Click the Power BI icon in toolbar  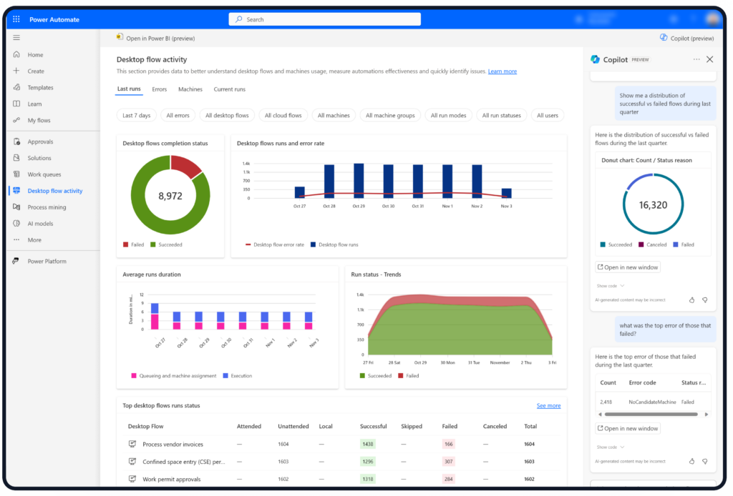pyautogui.click(x=120, y=37)
